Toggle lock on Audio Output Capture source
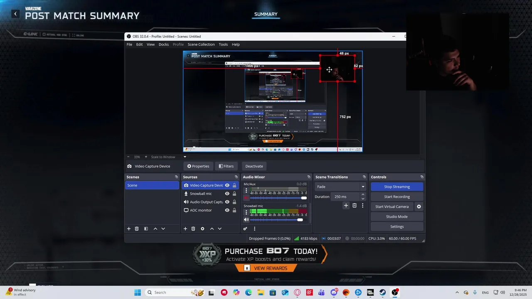Viewport: 532px width, 299px height. pyautogui.click(x=234, y=202)
